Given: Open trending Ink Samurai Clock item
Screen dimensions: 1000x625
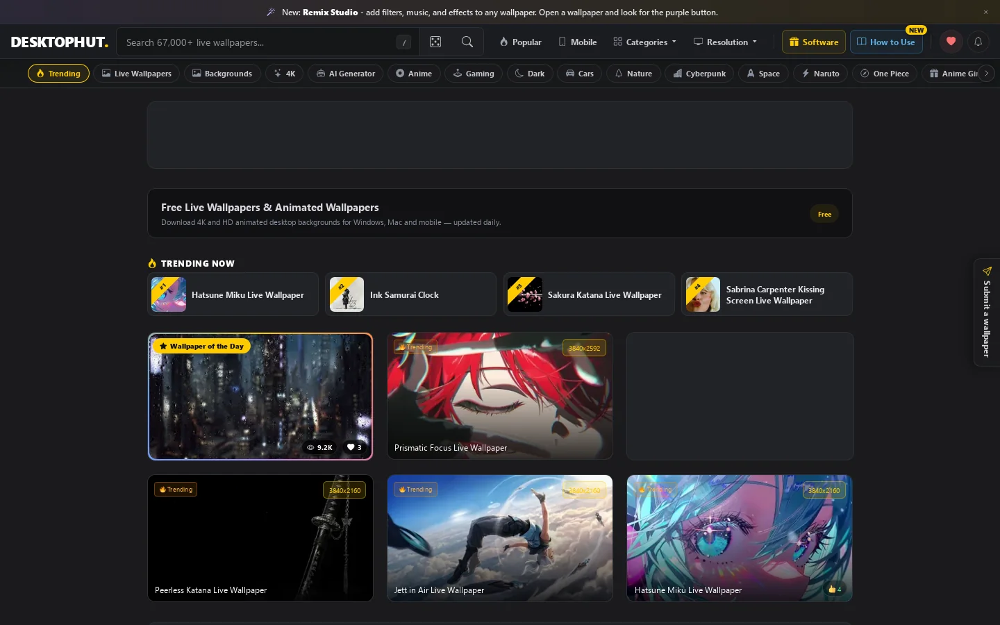Looking at the screenshot, I should coord(410,294).
